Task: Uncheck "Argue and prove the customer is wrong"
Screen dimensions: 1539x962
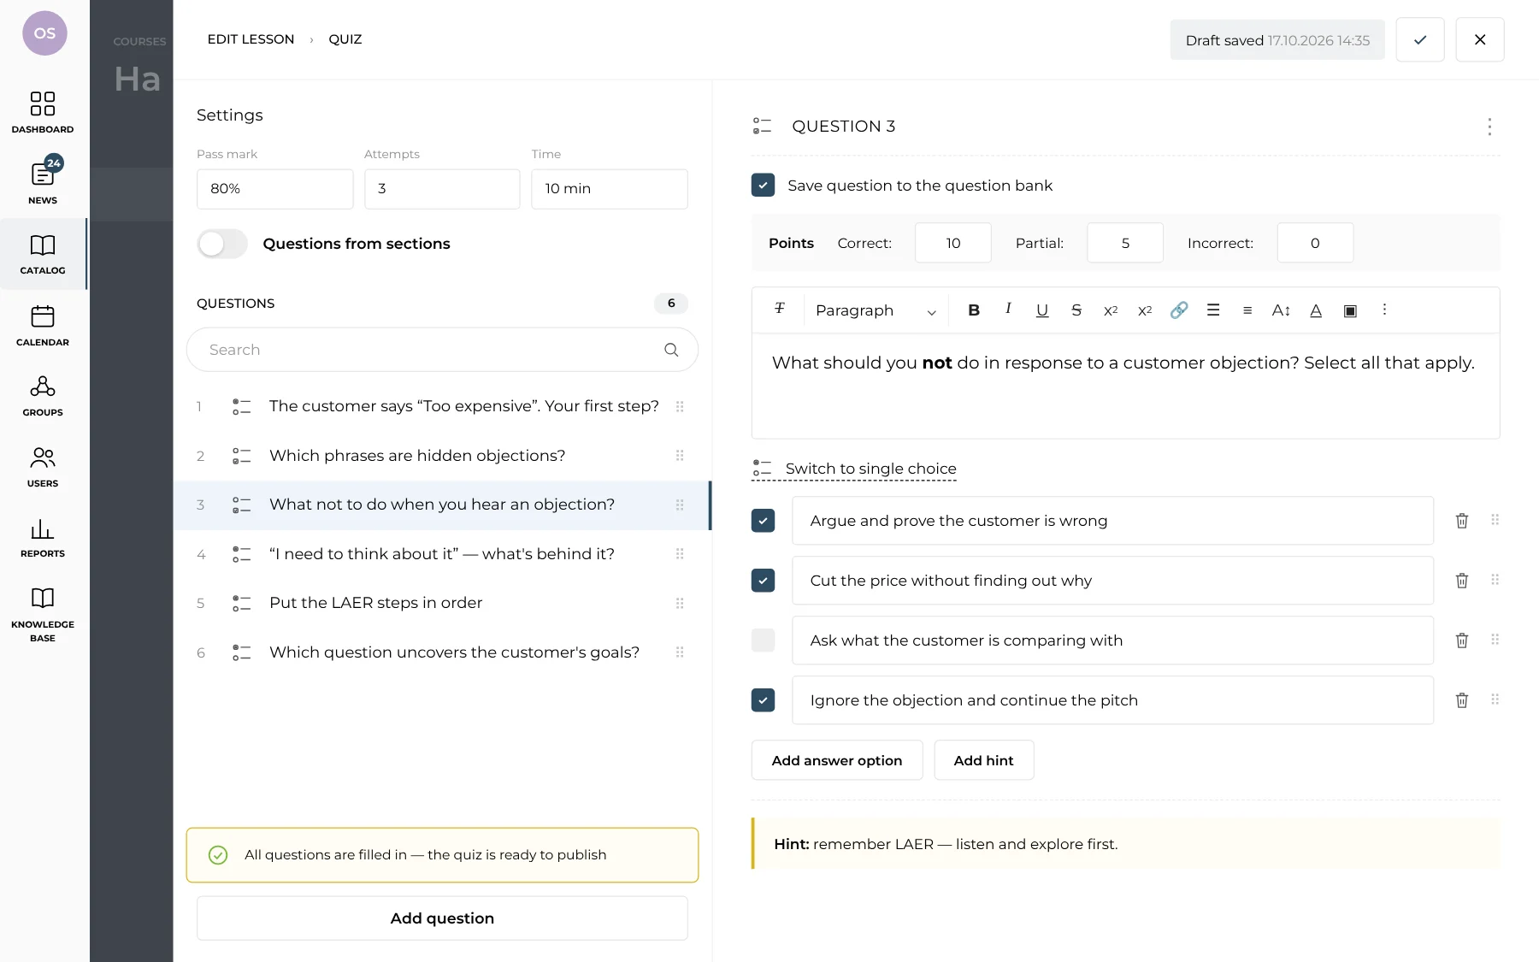Action: point(763,521)
